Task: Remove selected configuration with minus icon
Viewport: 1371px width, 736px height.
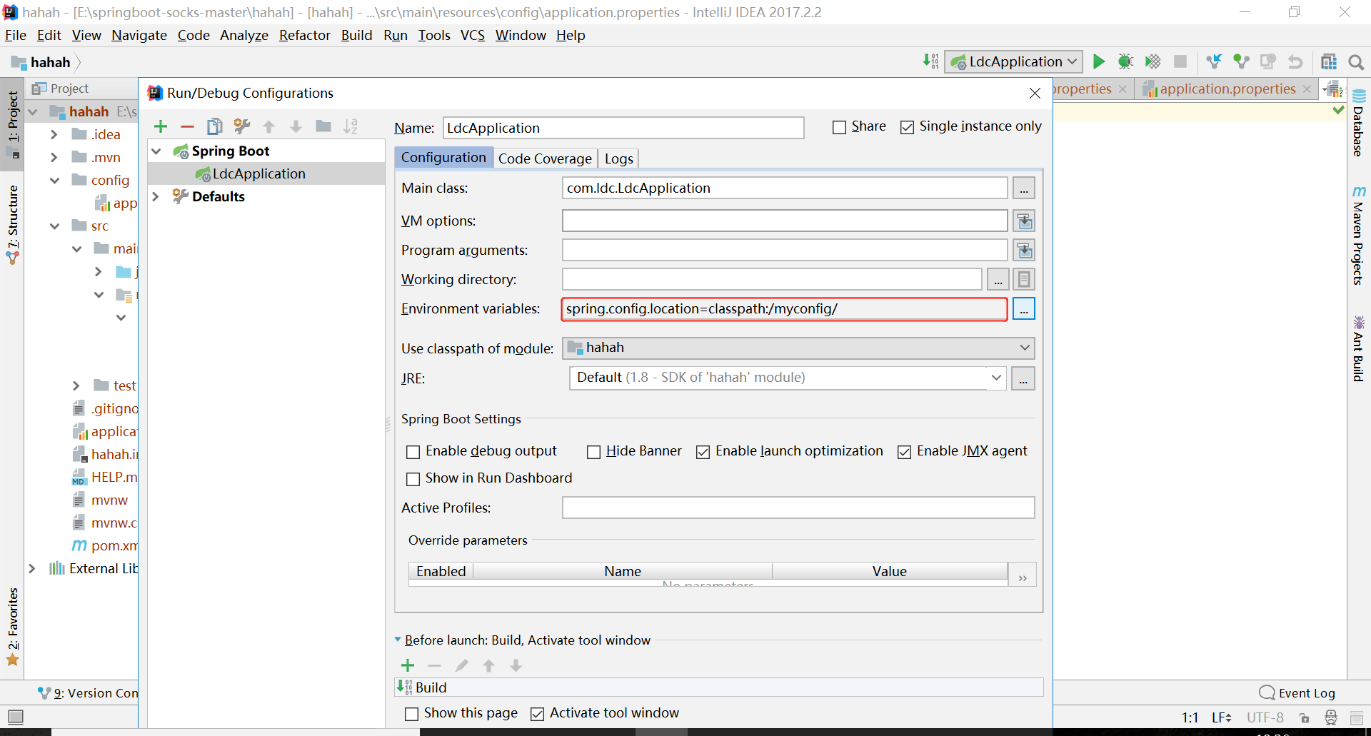Action: pyautogui.click(x=187, y=126)
